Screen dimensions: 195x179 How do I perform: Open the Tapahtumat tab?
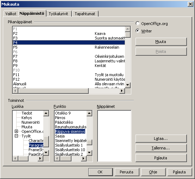coord(85,14)
